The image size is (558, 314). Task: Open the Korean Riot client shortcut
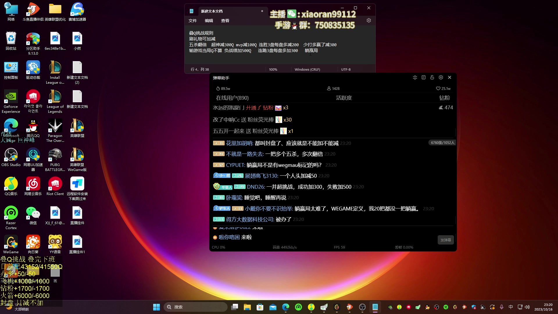coord(33,101)
